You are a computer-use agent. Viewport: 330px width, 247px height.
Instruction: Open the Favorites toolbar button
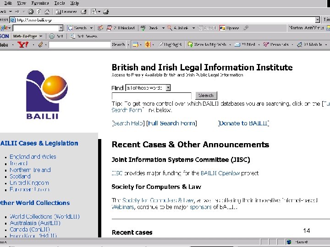point(66,12)
